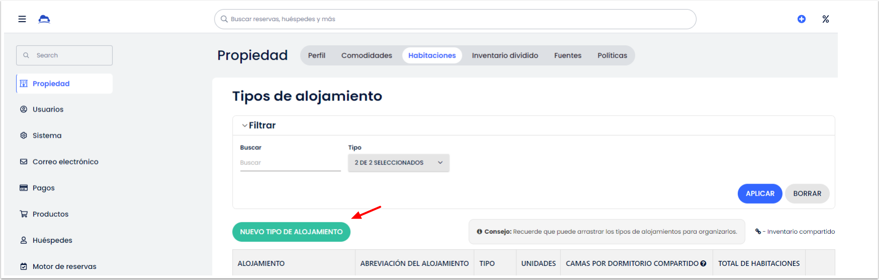The width and height of the screenshot is (879, 280).
Task: Click the Huéspedes guest icon
Action: tap(24, 240)
